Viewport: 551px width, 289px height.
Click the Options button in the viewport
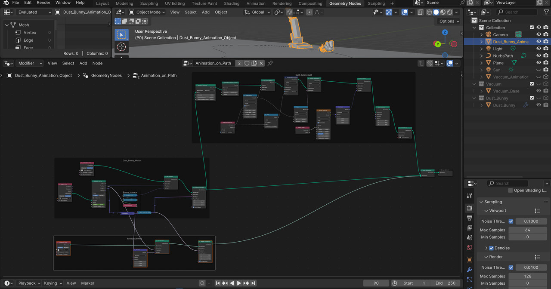[x=446, y=21]
